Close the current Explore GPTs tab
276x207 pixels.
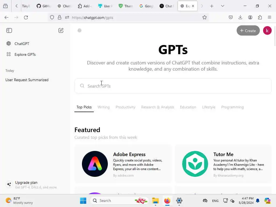(x=193, y=6)
